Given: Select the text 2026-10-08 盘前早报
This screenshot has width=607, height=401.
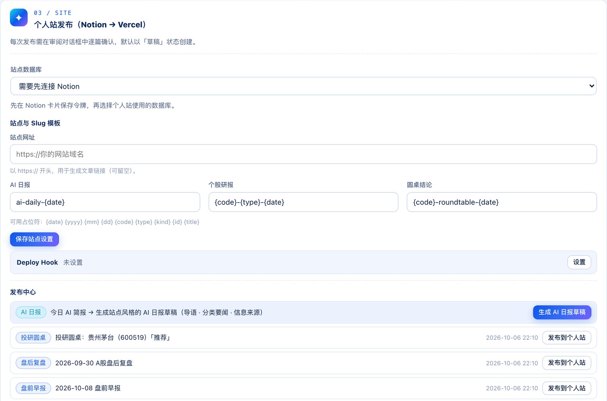Looking at the screenshot, I should click(x=88, y=388).
